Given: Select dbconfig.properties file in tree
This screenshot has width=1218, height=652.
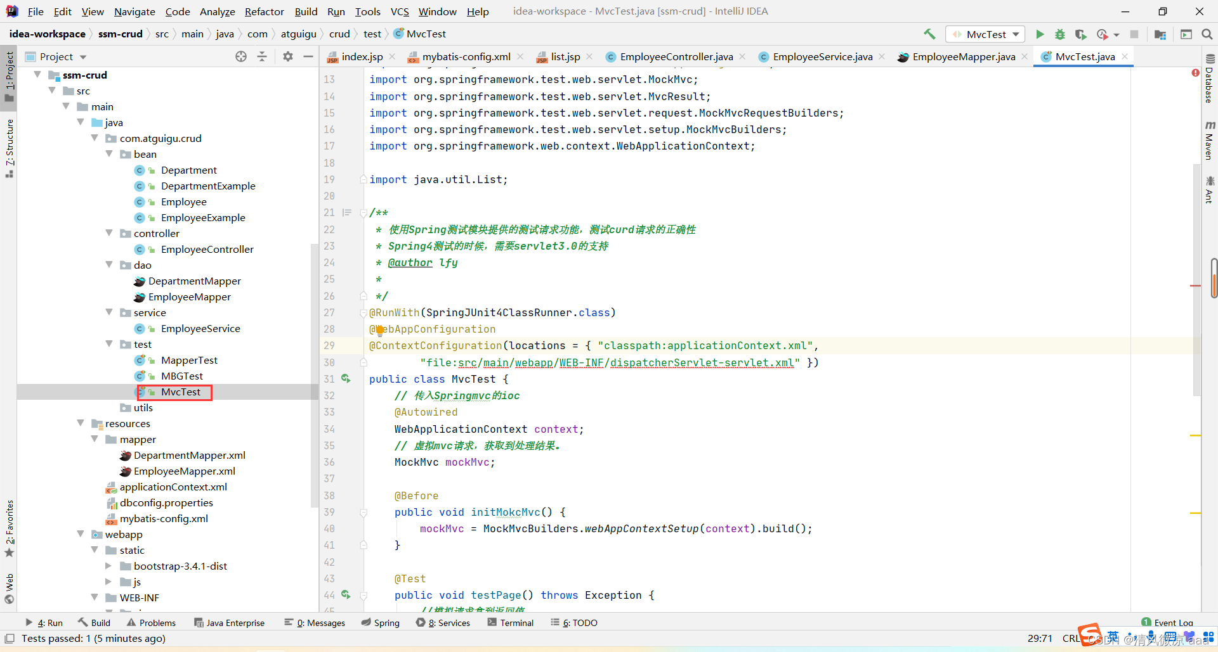Looking at the screenshot, I should click(166, 502).
